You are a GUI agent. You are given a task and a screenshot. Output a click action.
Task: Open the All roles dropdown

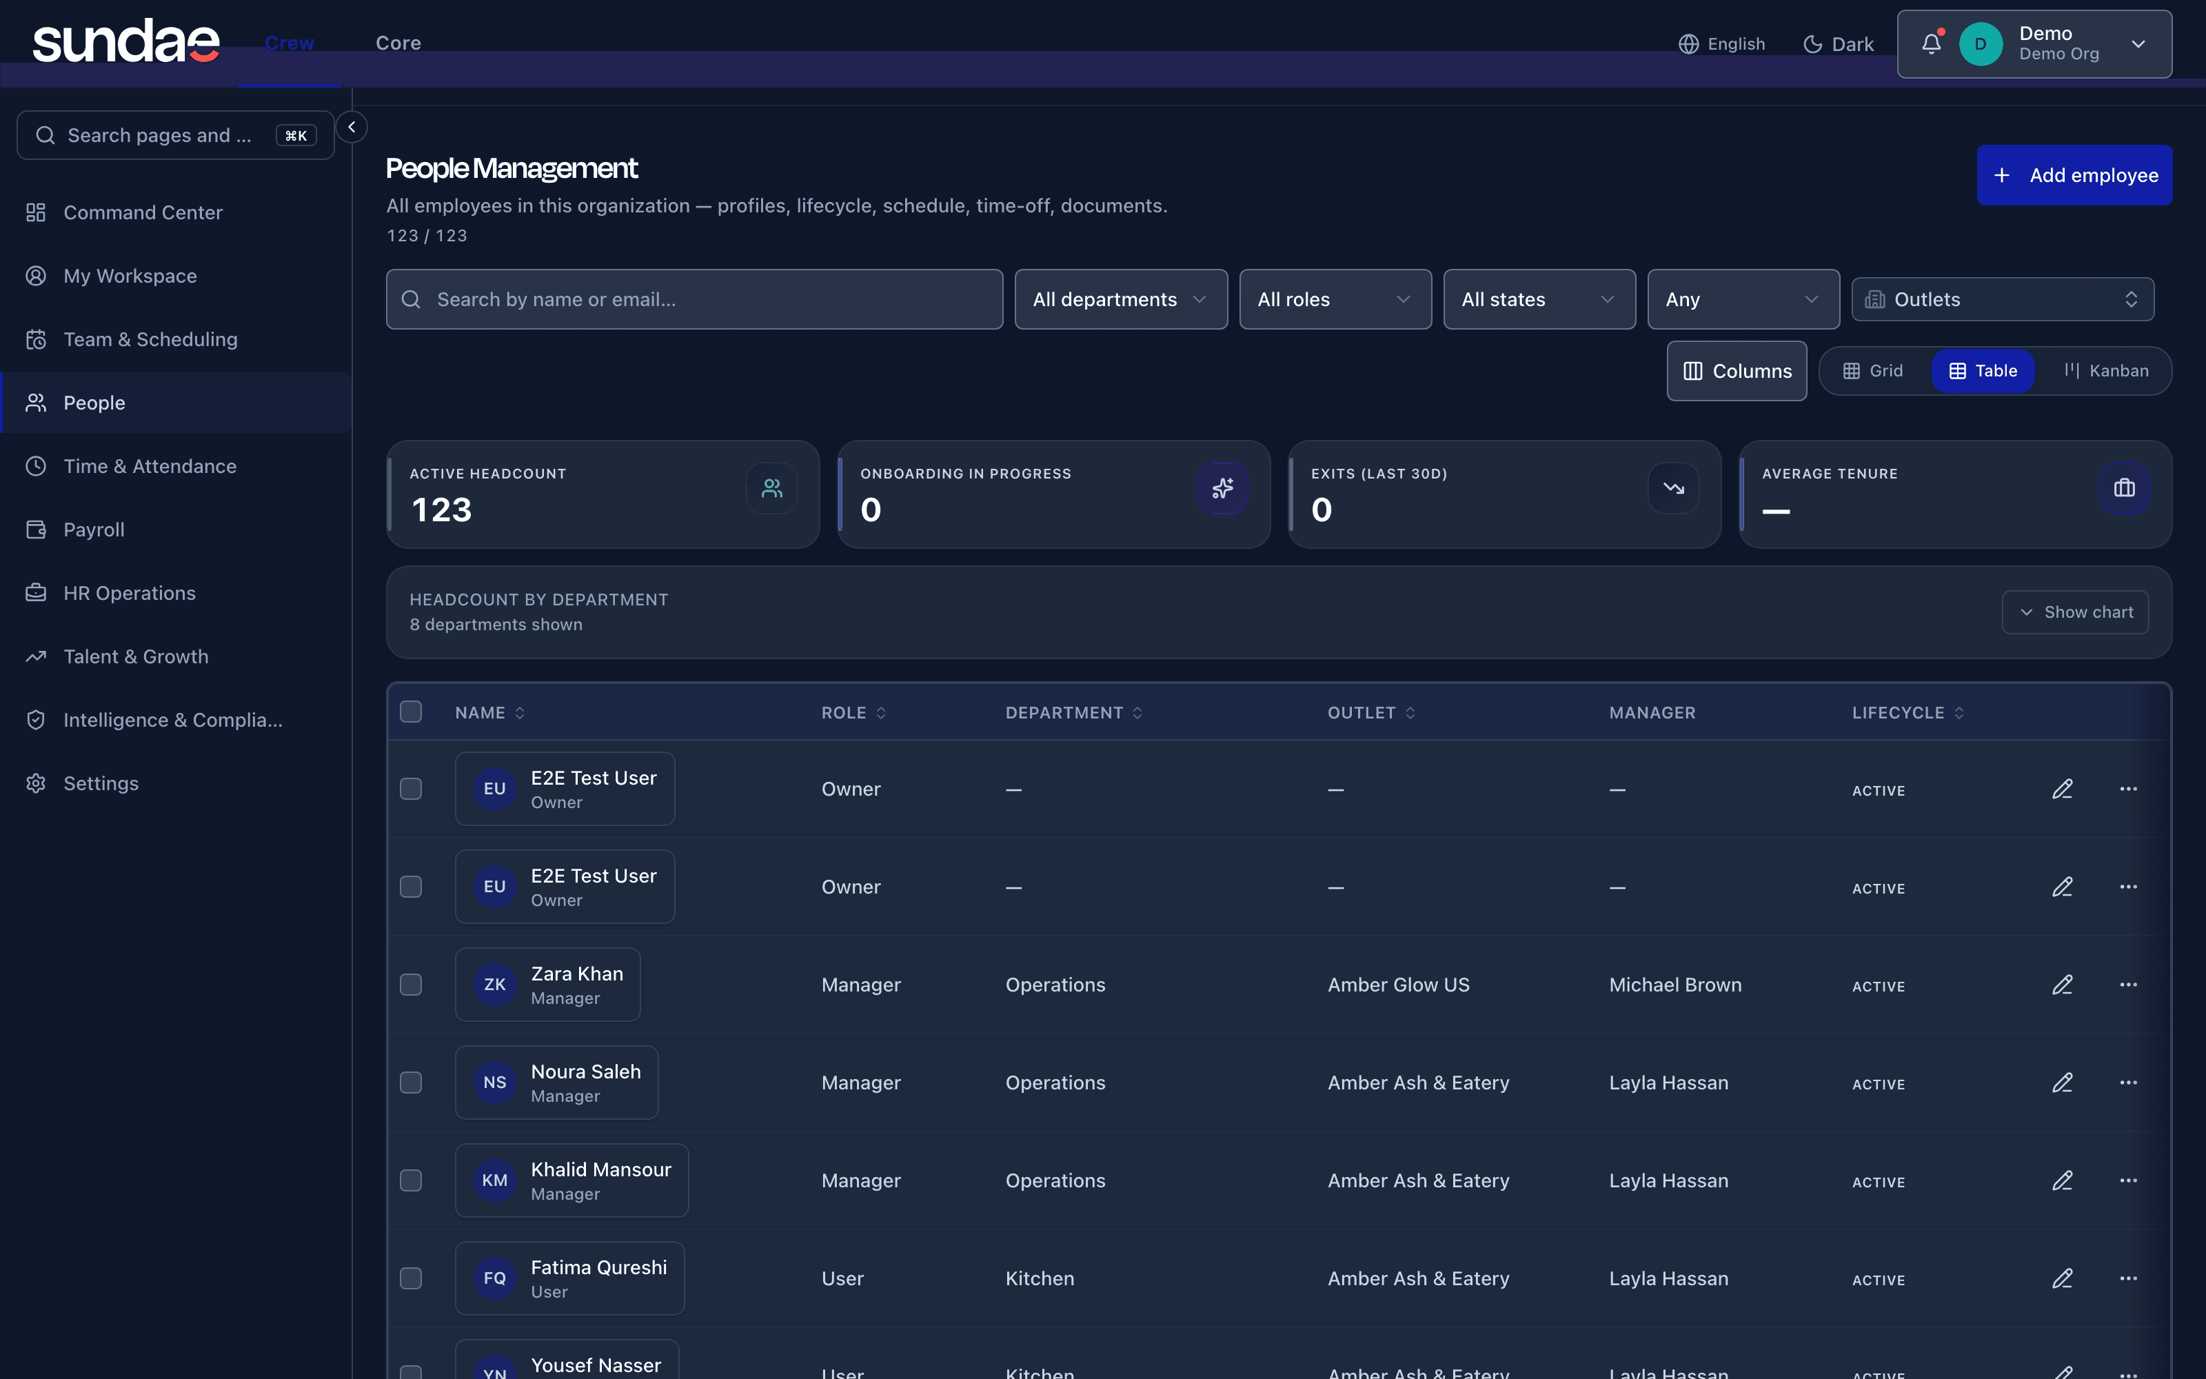tap(1335, 299)
